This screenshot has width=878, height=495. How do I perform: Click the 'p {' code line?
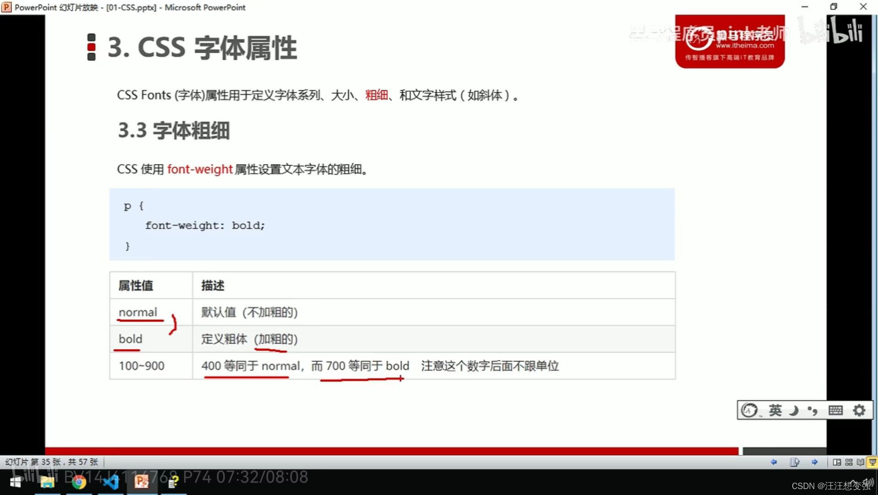coord(134,206)
